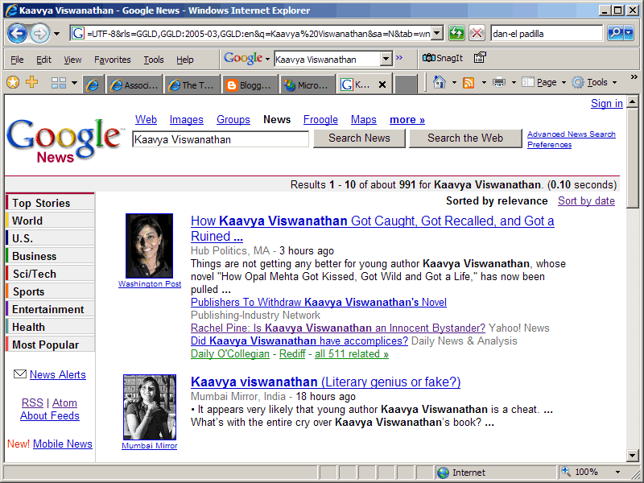The height and width of the screenshot is (483, 644).
Task: Click the green Refresh page icon
Action: click(456, 33)
